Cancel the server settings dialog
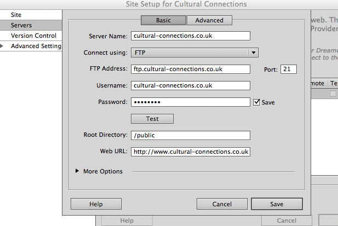Image resolution: width=338 pixels, height=226 pixels. point(221,204)
